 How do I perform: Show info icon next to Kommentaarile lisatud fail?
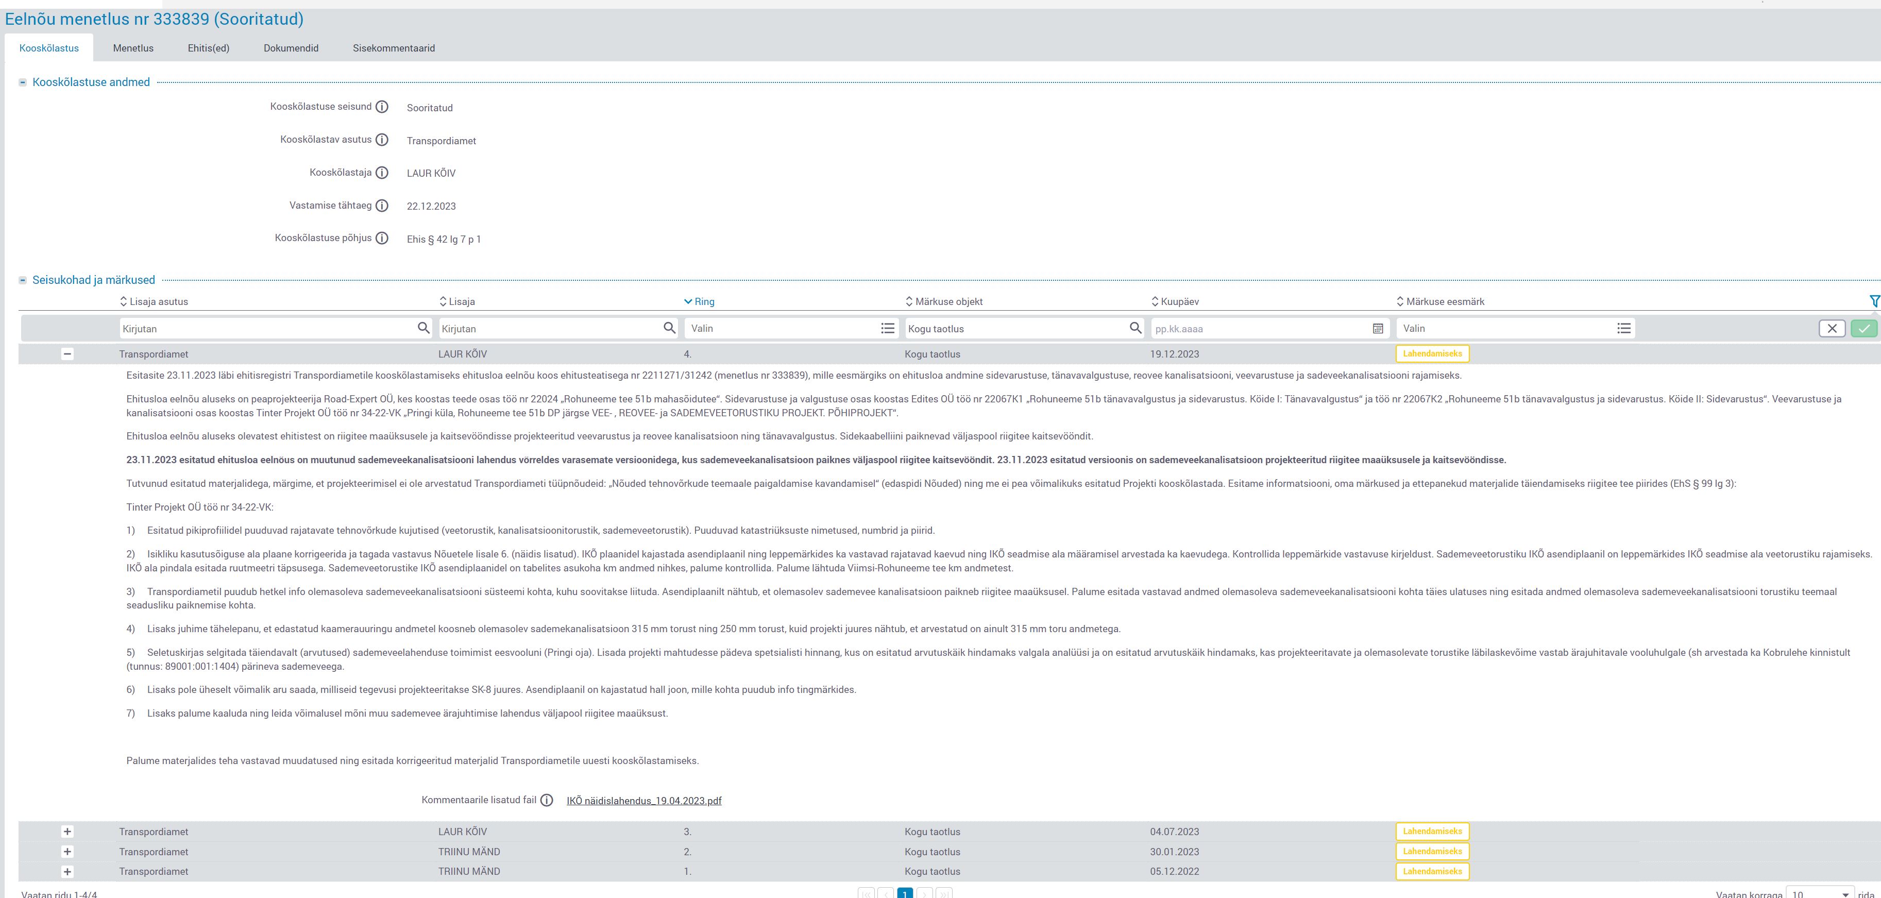coord(547,800)
